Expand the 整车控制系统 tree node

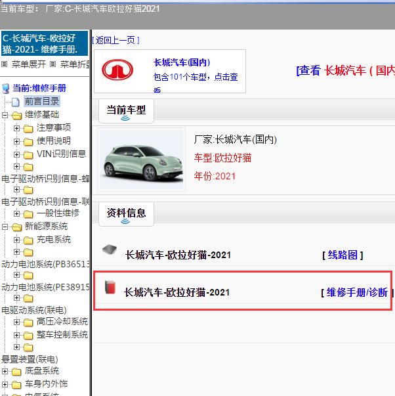coord(16,336)
